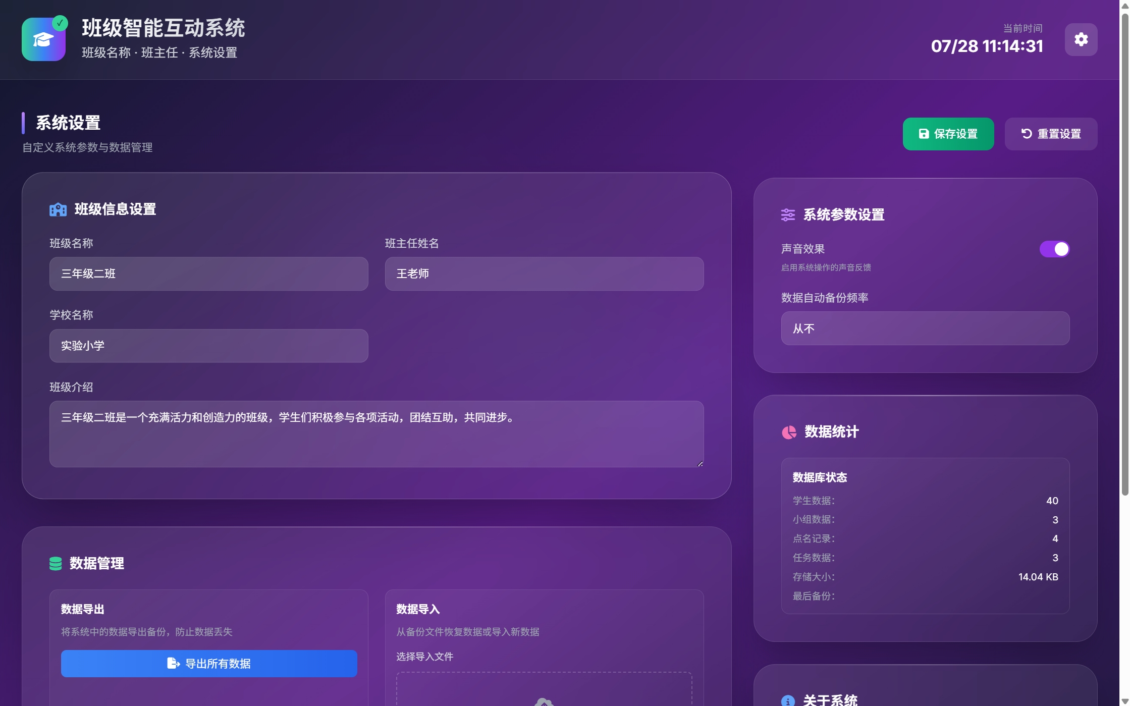Click the 保存设置 button
Viewport: 1130px width, 706px height.
[x=948, y=133]
